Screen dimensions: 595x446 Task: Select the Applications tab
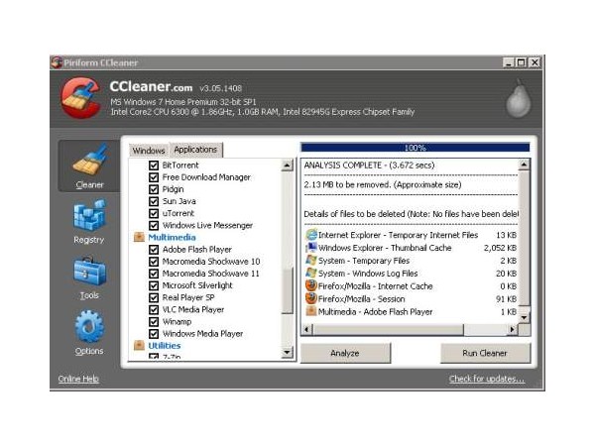coord(195,150)
